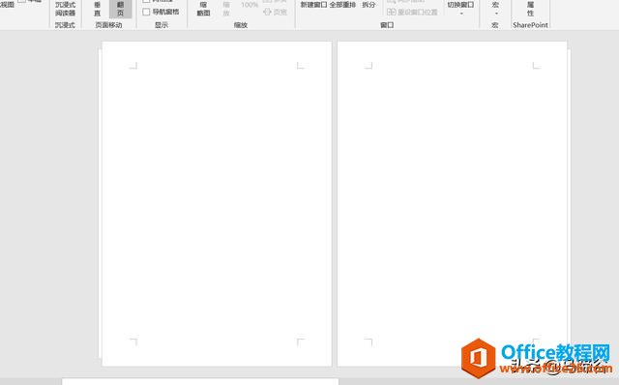Click inside the left blank page
Screen dimensions: 619x385
[217, 204]
